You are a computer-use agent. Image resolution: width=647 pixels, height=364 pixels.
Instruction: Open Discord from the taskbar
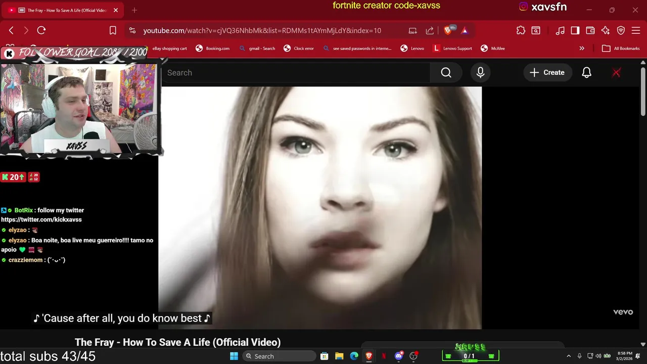(399, 356)
